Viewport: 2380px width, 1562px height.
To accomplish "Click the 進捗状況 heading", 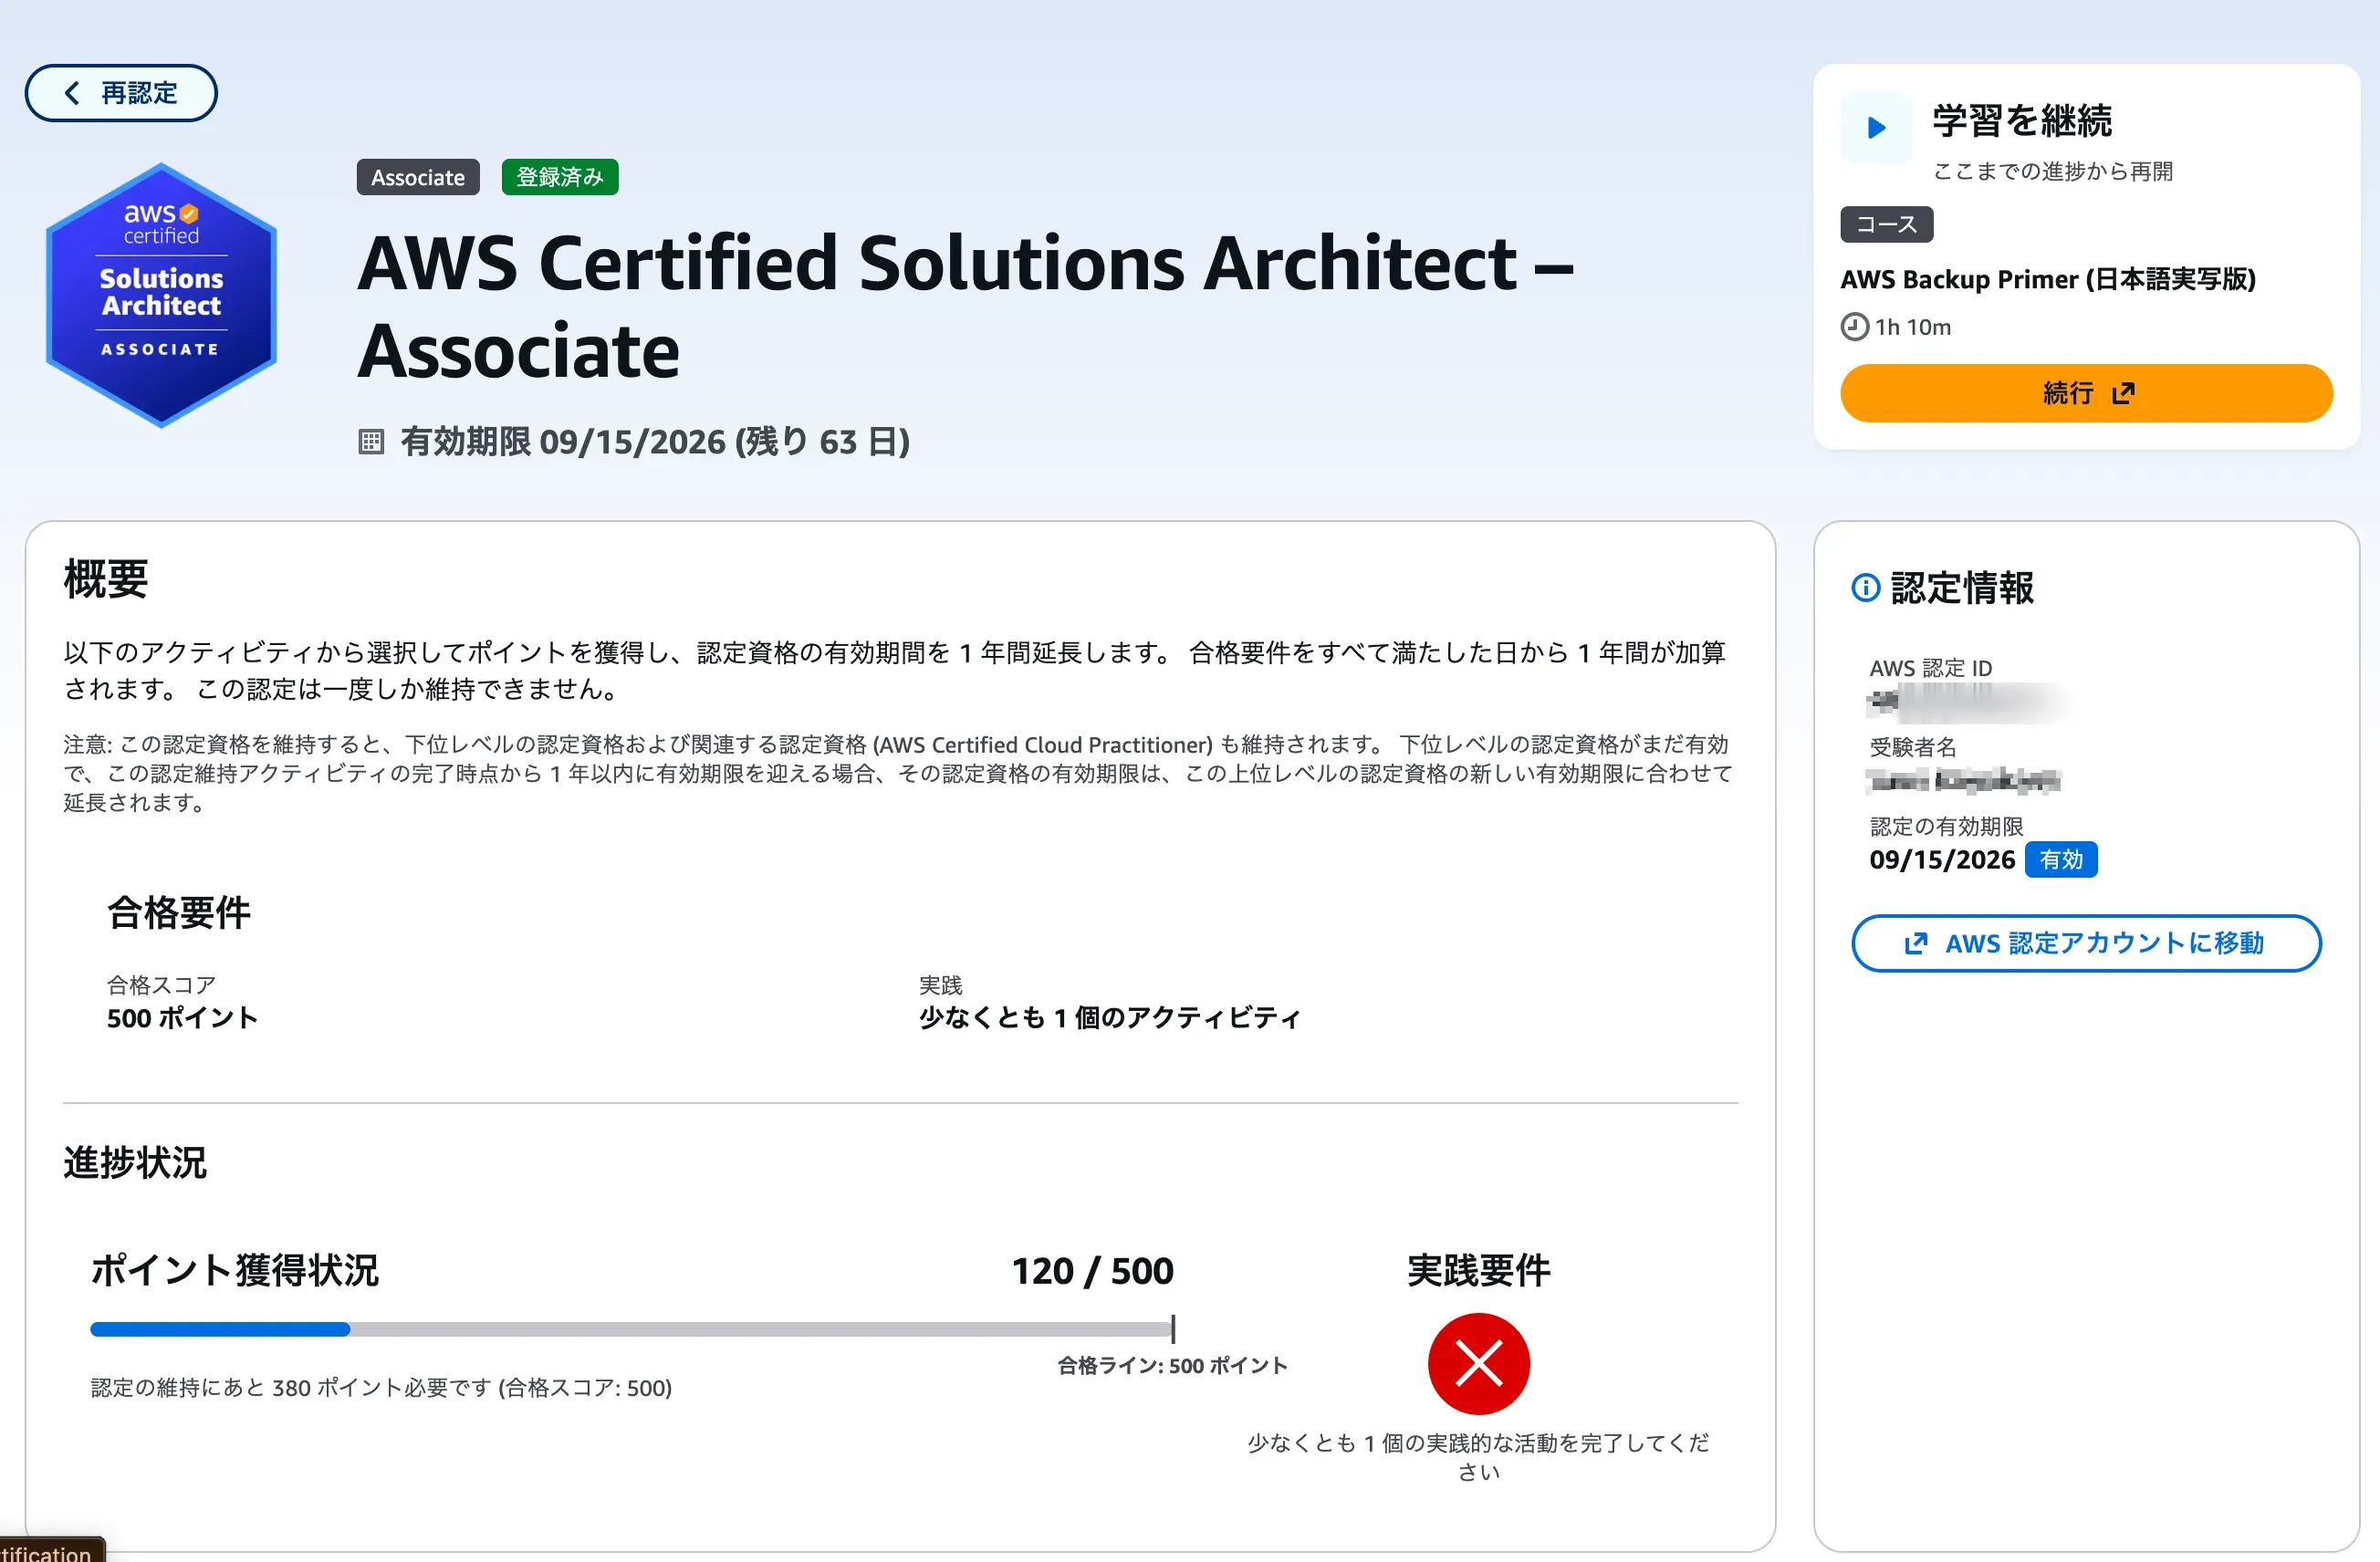I will (135, 1162).
